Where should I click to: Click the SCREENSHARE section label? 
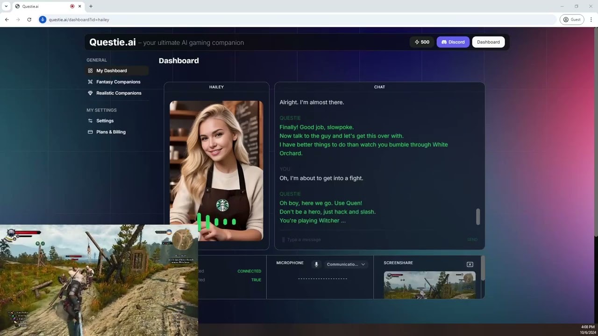pos(398,263)
